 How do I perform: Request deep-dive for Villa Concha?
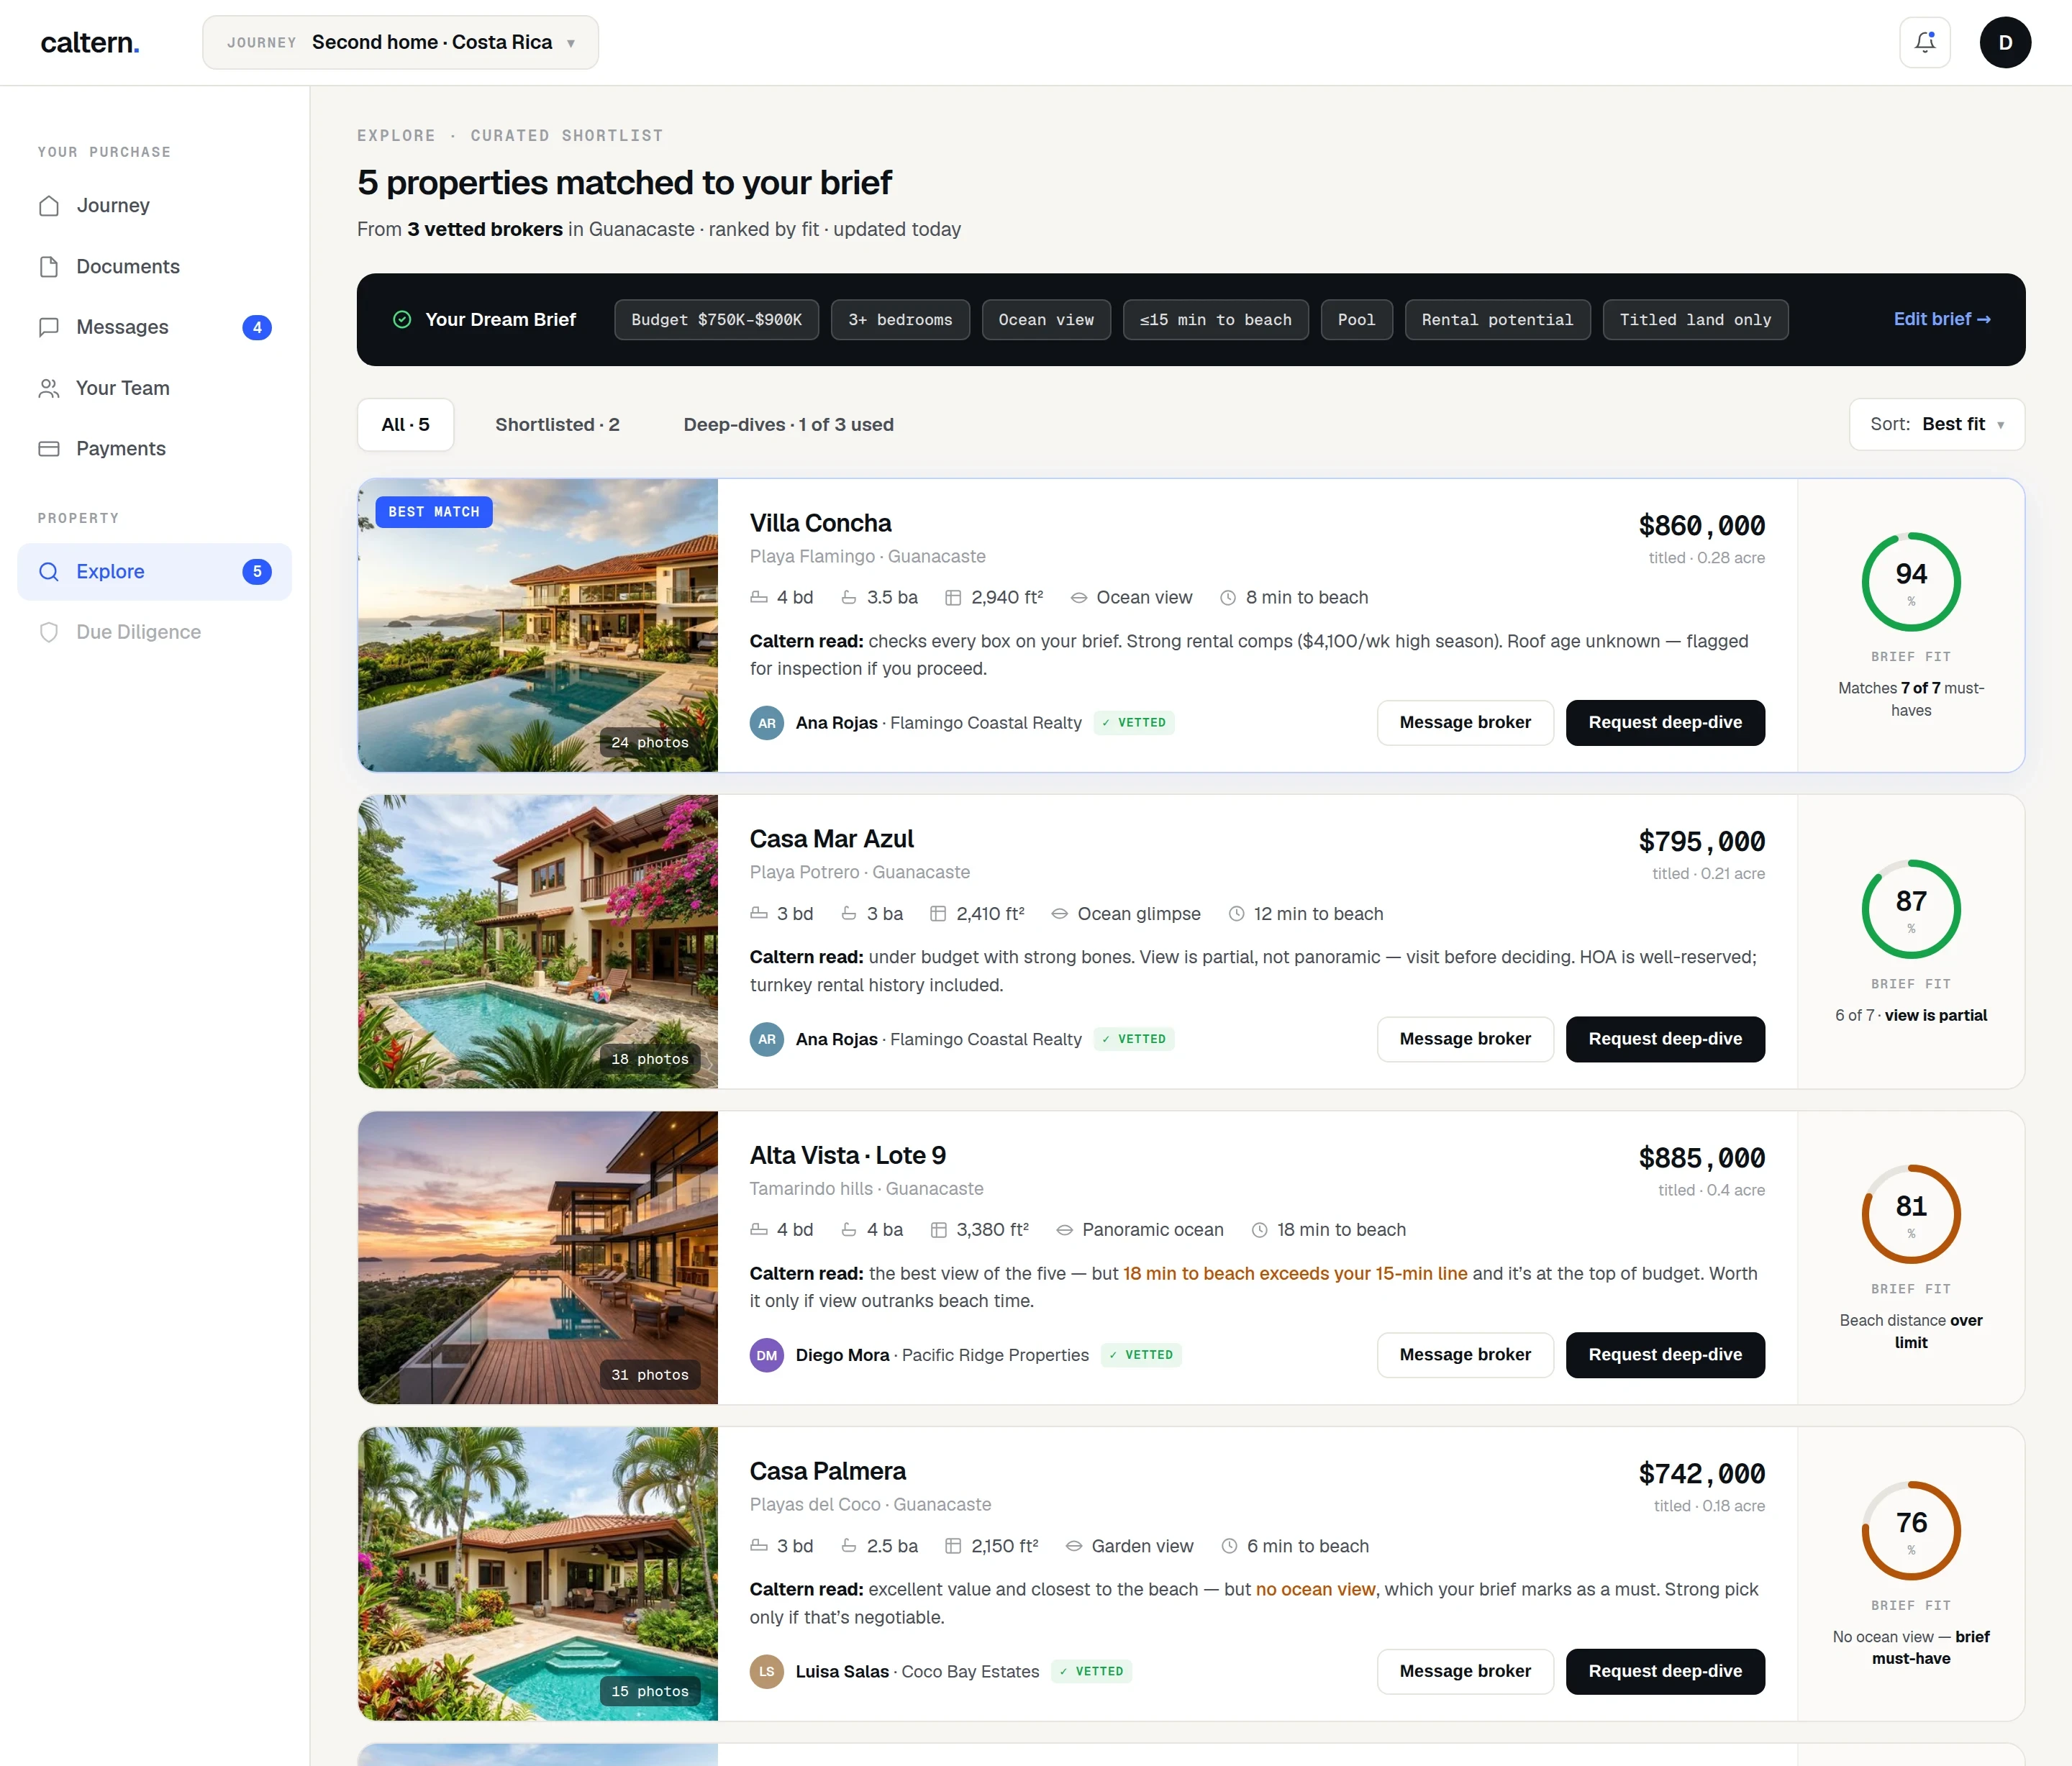coord(1664,722)
